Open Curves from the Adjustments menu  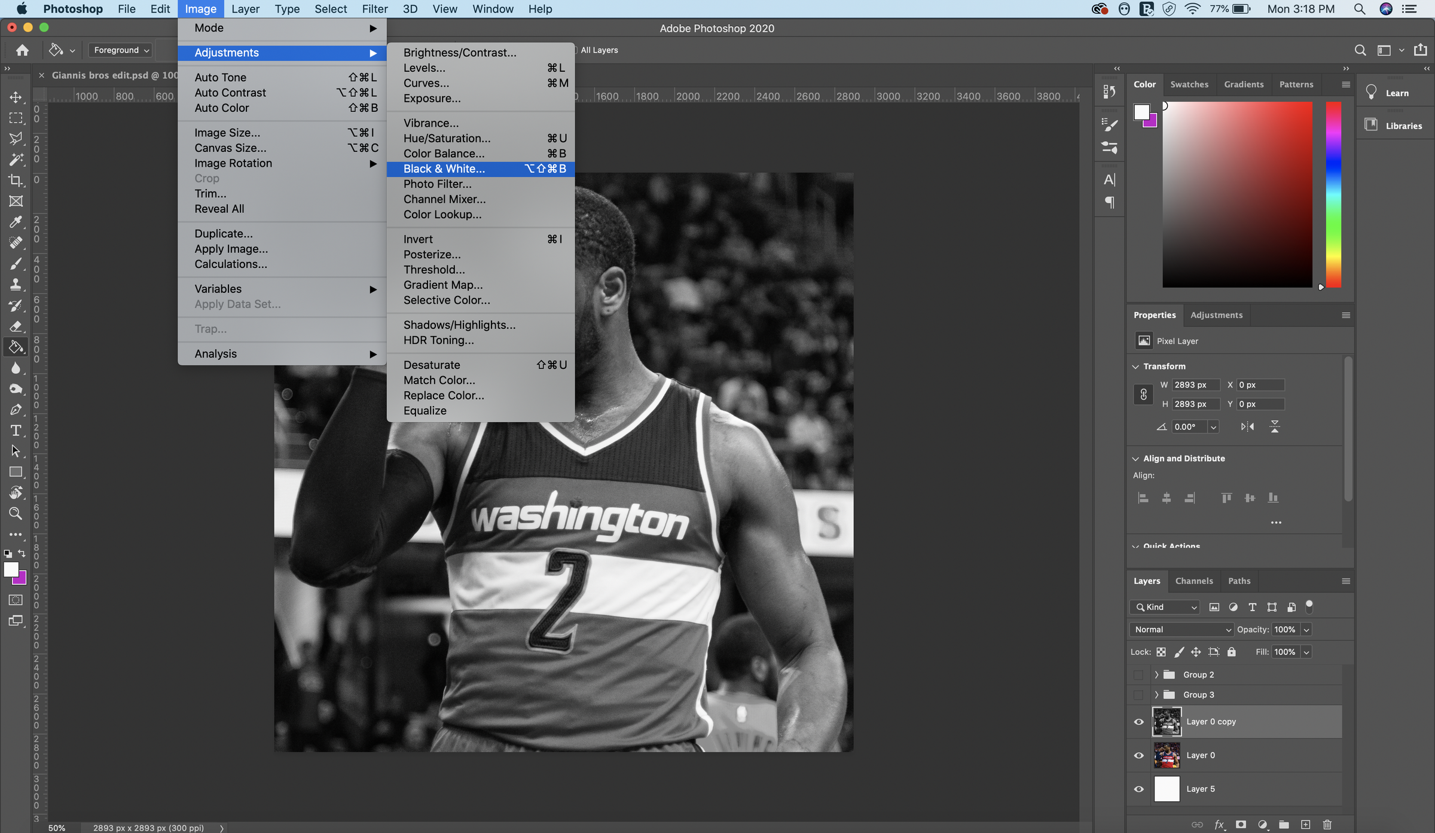pyautogui.click(x=426, y=83)
